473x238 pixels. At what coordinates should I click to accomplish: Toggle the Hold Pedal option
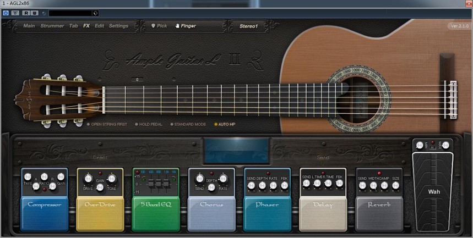pyautogui.click(x=149, y=124)
